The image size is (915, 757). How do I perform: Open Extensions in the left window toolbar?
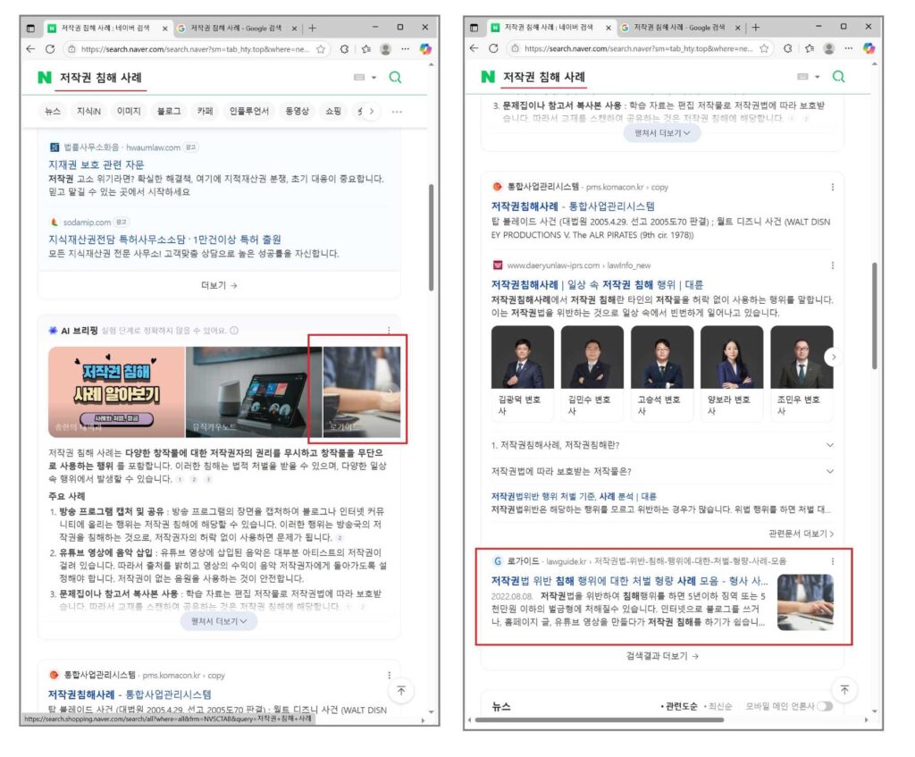344,49
